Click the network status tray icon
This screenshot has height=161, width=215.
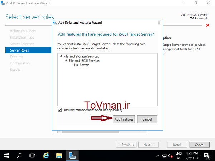click(164, 156)
